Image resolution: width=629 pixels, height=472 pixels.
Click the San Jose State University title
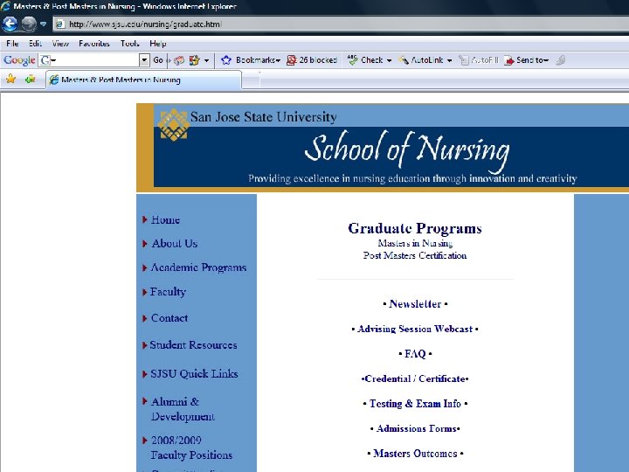(x=264, y=117)
